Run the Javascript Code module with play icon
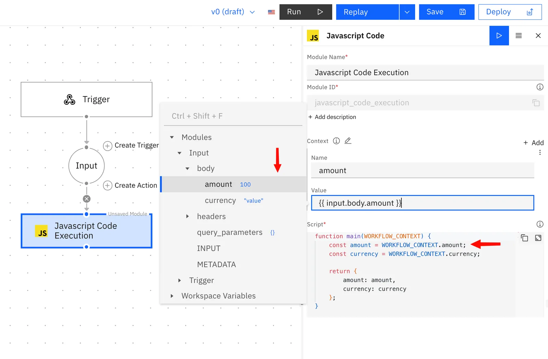Viewport: 548px width, 359px height. click(499, 36)
